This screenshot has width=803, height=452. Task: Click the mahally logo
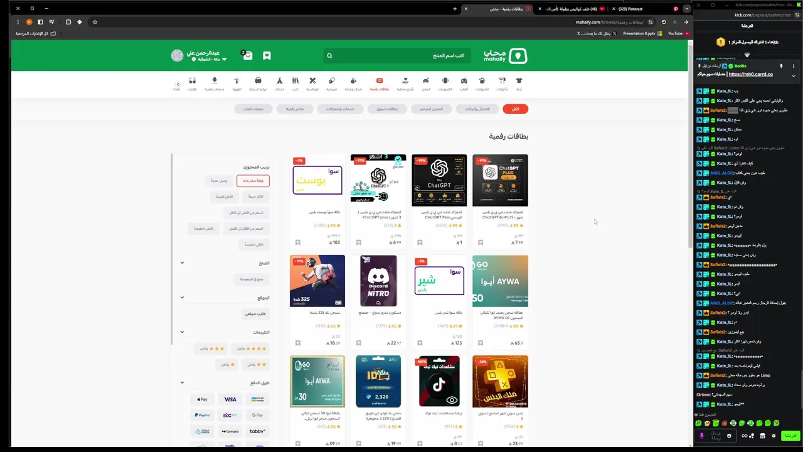click(506, 55)
